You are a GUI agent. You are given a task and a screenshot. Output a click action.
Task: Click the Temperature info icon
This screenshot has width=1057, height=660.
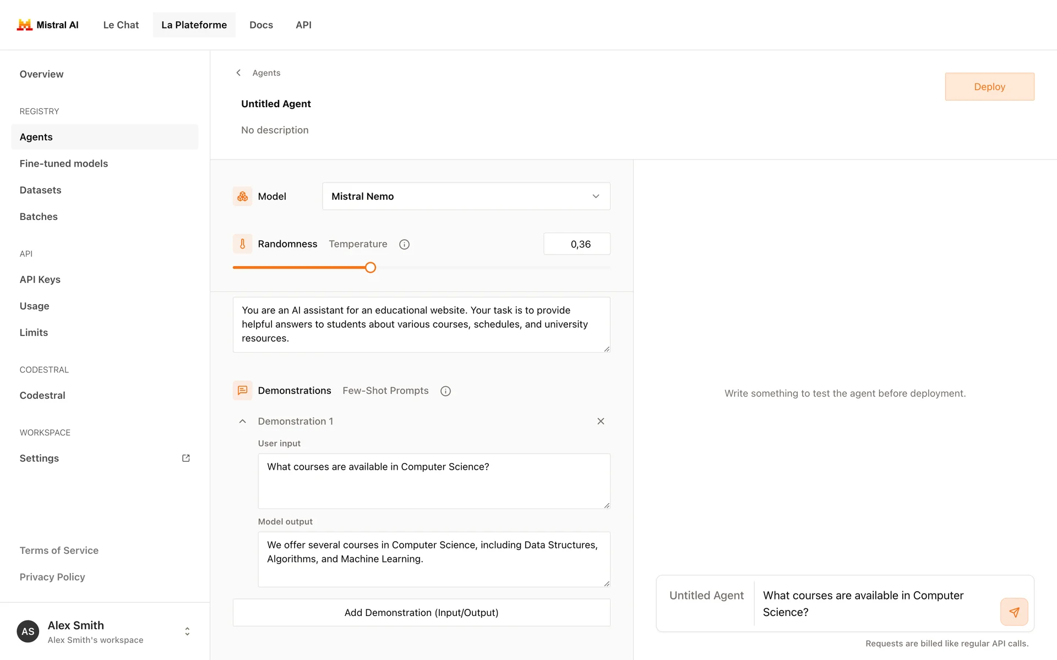click(404, 244)
